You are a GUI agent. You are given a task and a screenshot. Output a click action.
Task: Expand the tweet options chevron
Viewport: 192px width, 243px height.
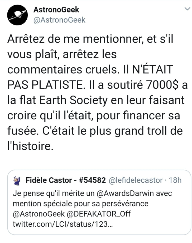tap(186, 10)
